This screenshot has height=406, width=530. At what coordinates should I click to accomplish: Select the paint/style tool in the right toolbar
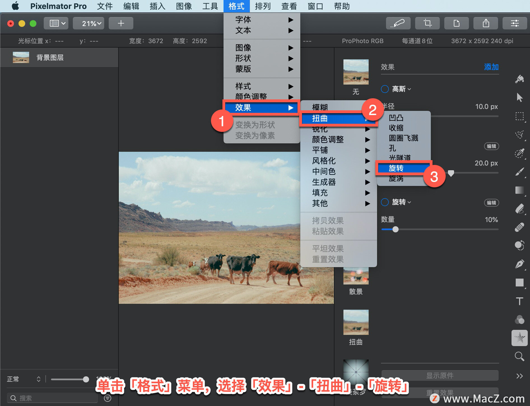[x=520, y=79]
